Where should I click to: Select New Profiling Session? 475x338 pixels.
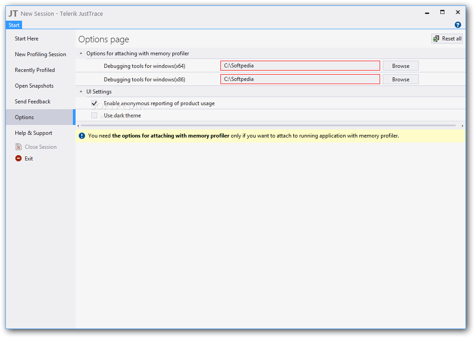(x=40, y=54)
